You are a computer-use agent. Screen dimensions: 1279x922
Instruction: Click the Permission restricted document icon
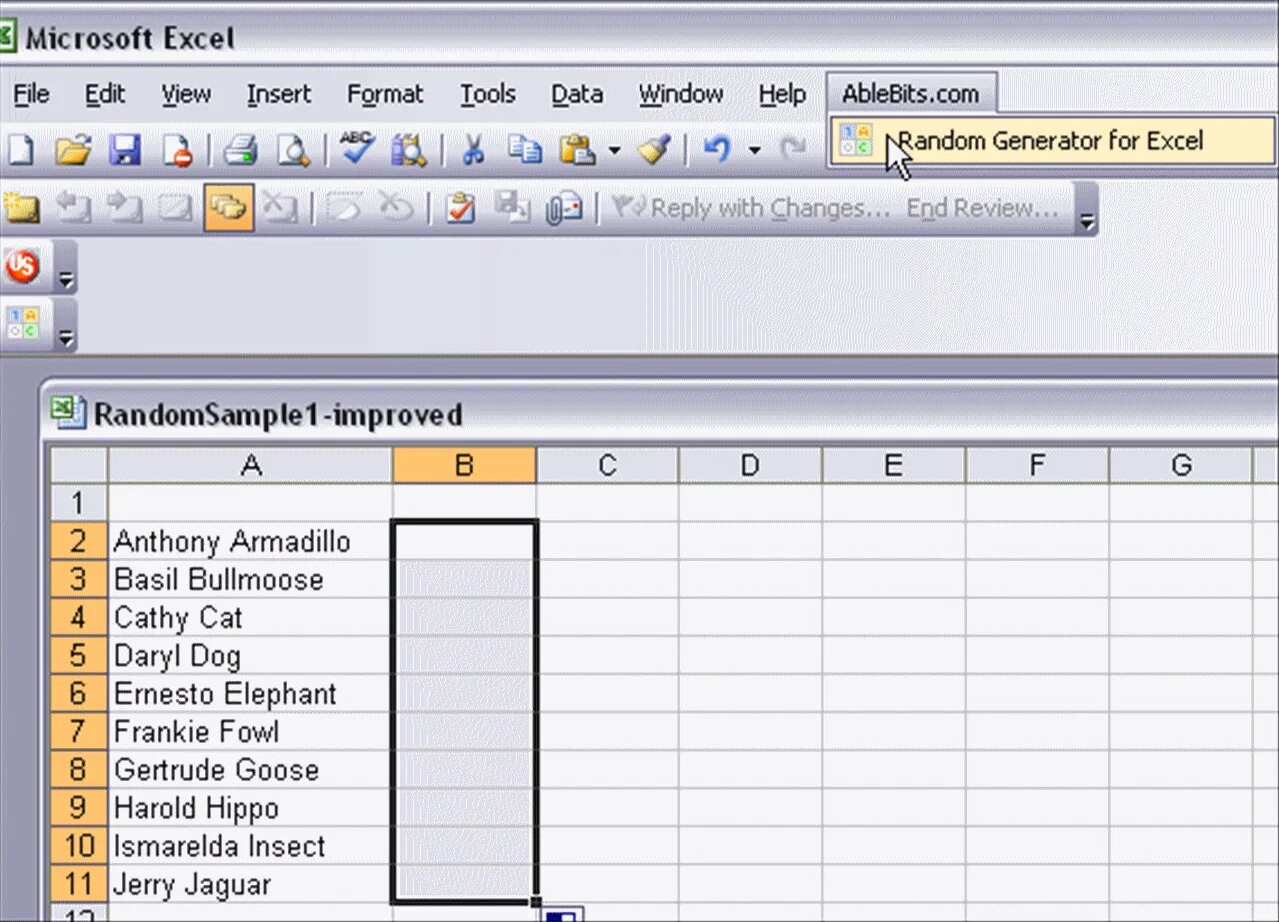click(x=177, y=150)
